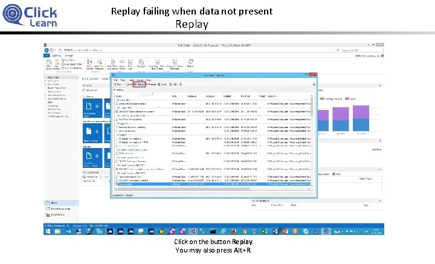435x264 pixels.
Task: Open the Windows Start button
Action: 48,231
